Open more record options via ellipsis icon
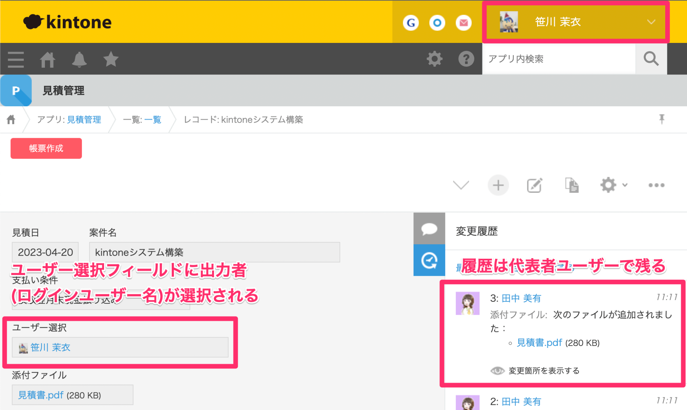Image resolution: width=687 pixels, height=410 pixels. tap(656, 185)
